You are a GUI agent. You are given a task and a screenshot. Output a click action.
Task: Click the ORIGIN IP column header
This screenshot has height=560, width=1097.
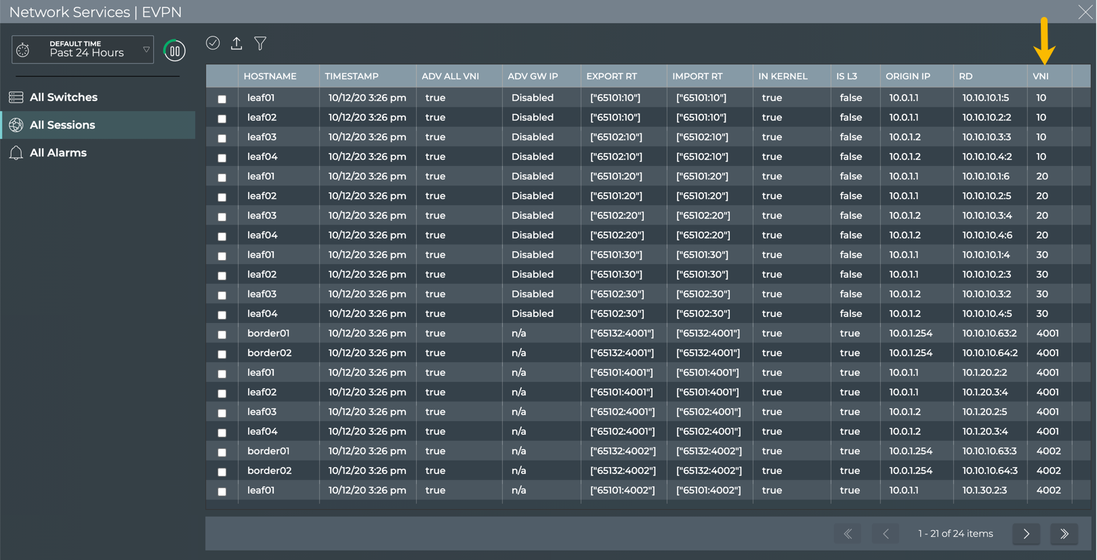(x=907, y=77)
